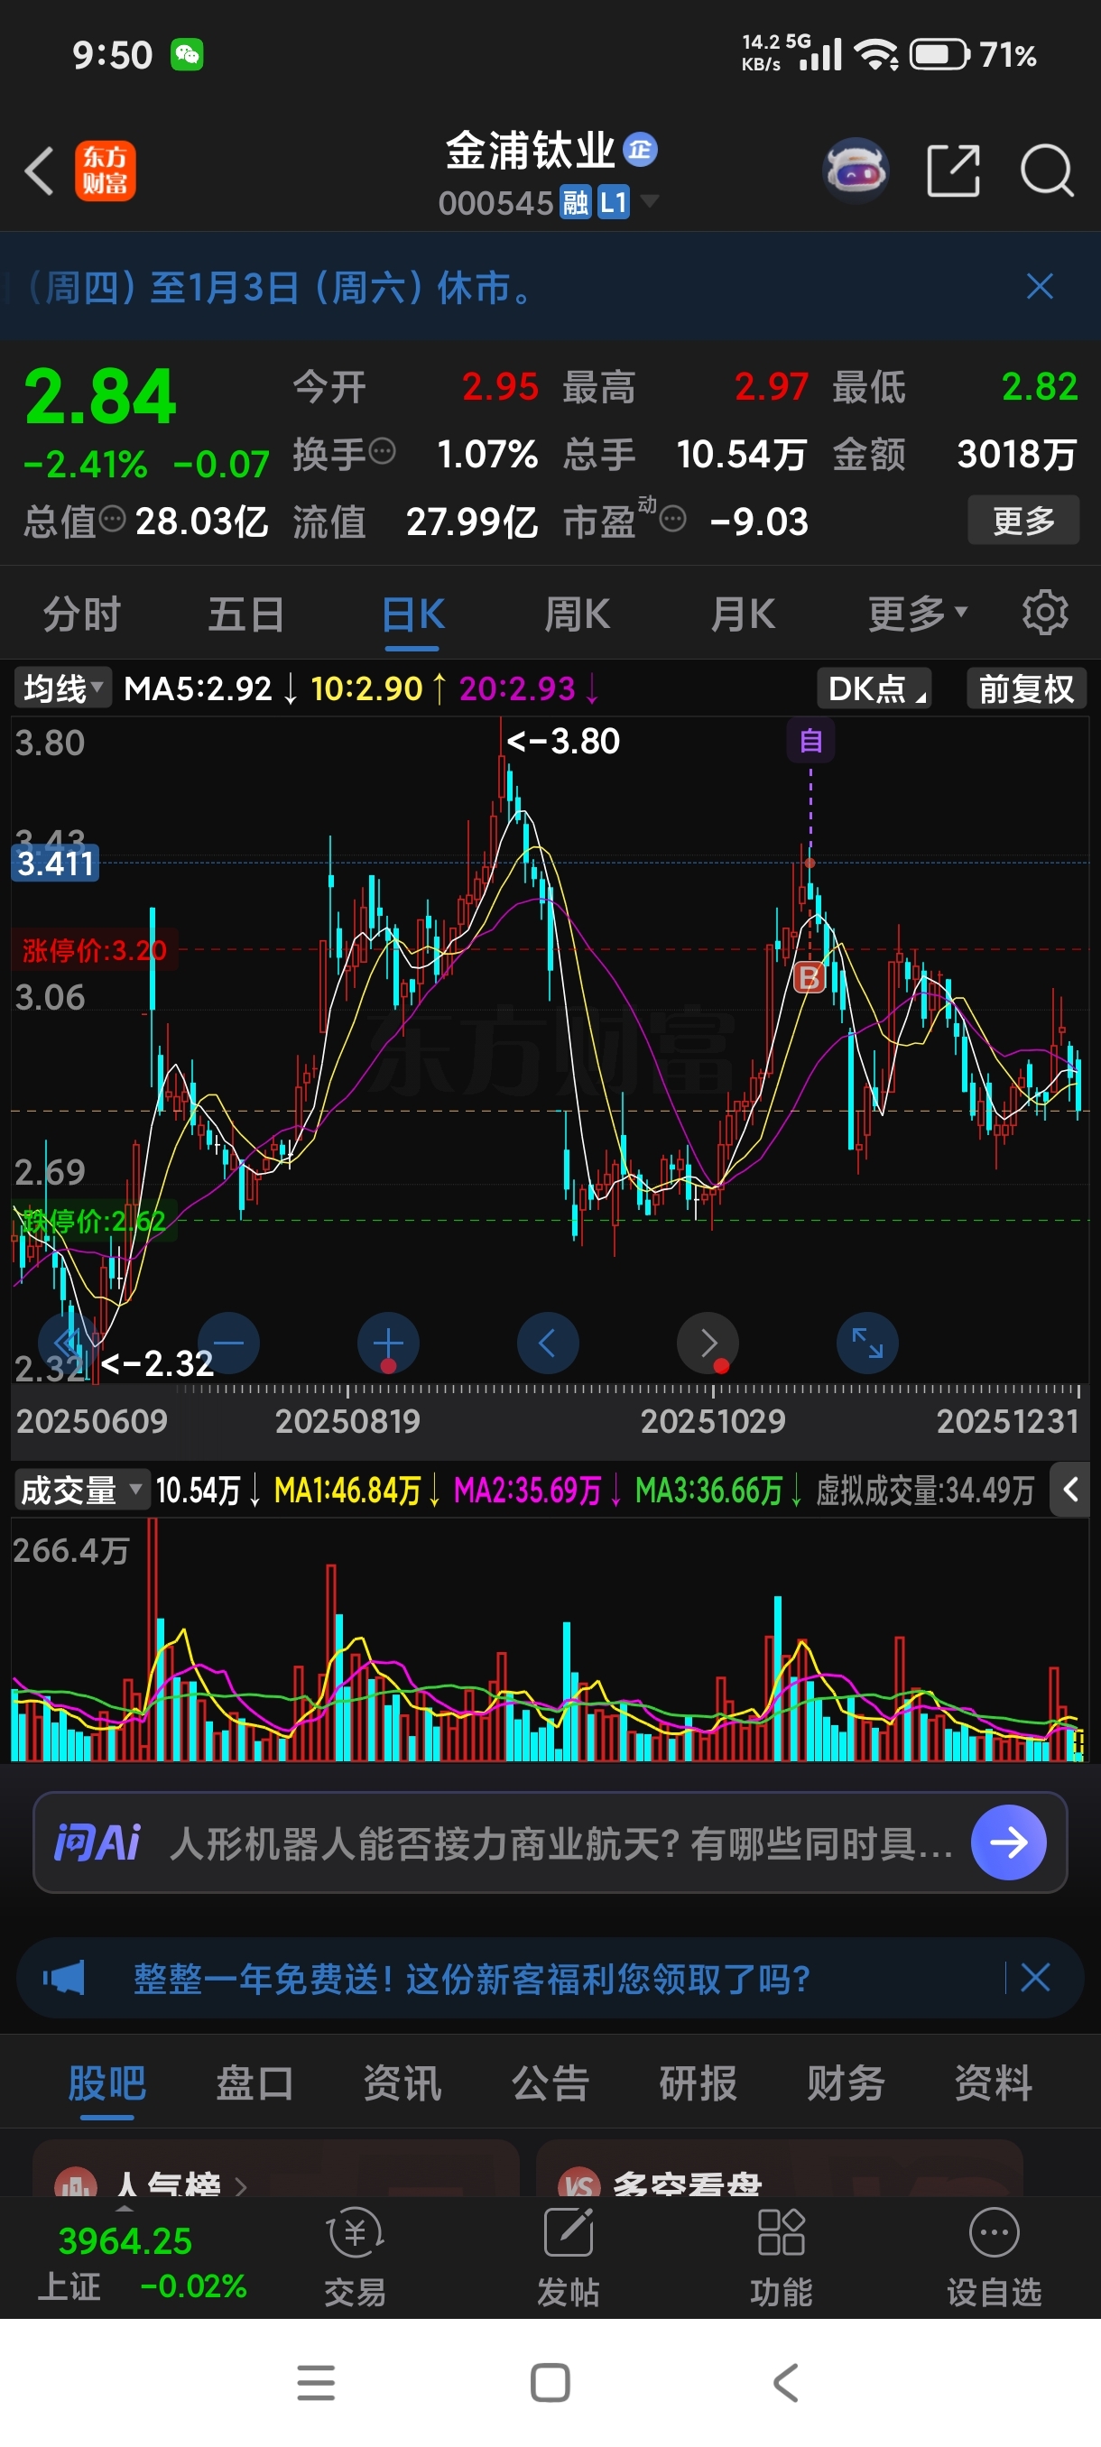Open the 均线 indicator dropdown

pyautogui.click(x=62, y=688)
